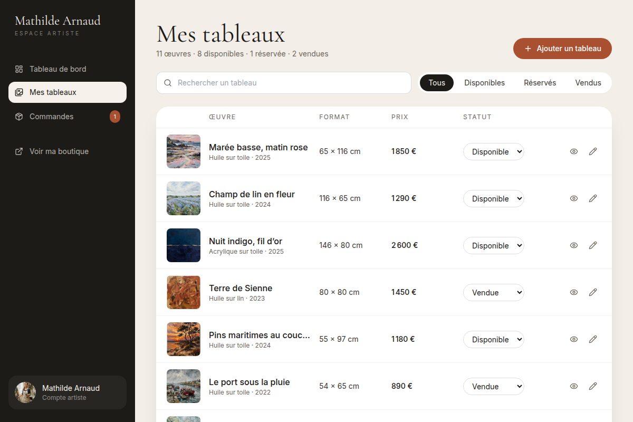The width and height of the screenshot is (633, 422).
Task: Open the Commandes section
Action: 68,117
